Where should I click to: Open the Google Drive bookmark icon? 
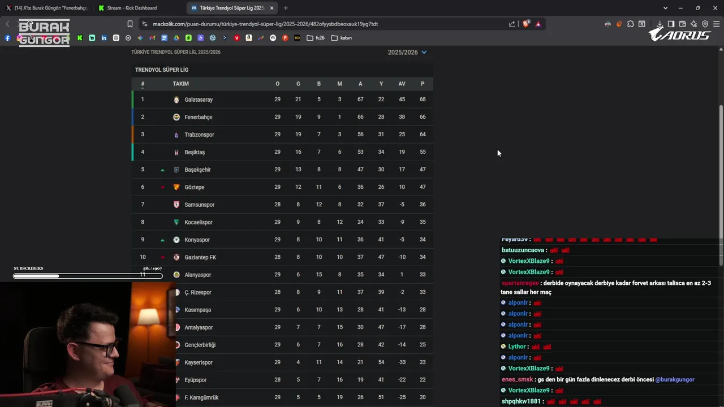176,38
